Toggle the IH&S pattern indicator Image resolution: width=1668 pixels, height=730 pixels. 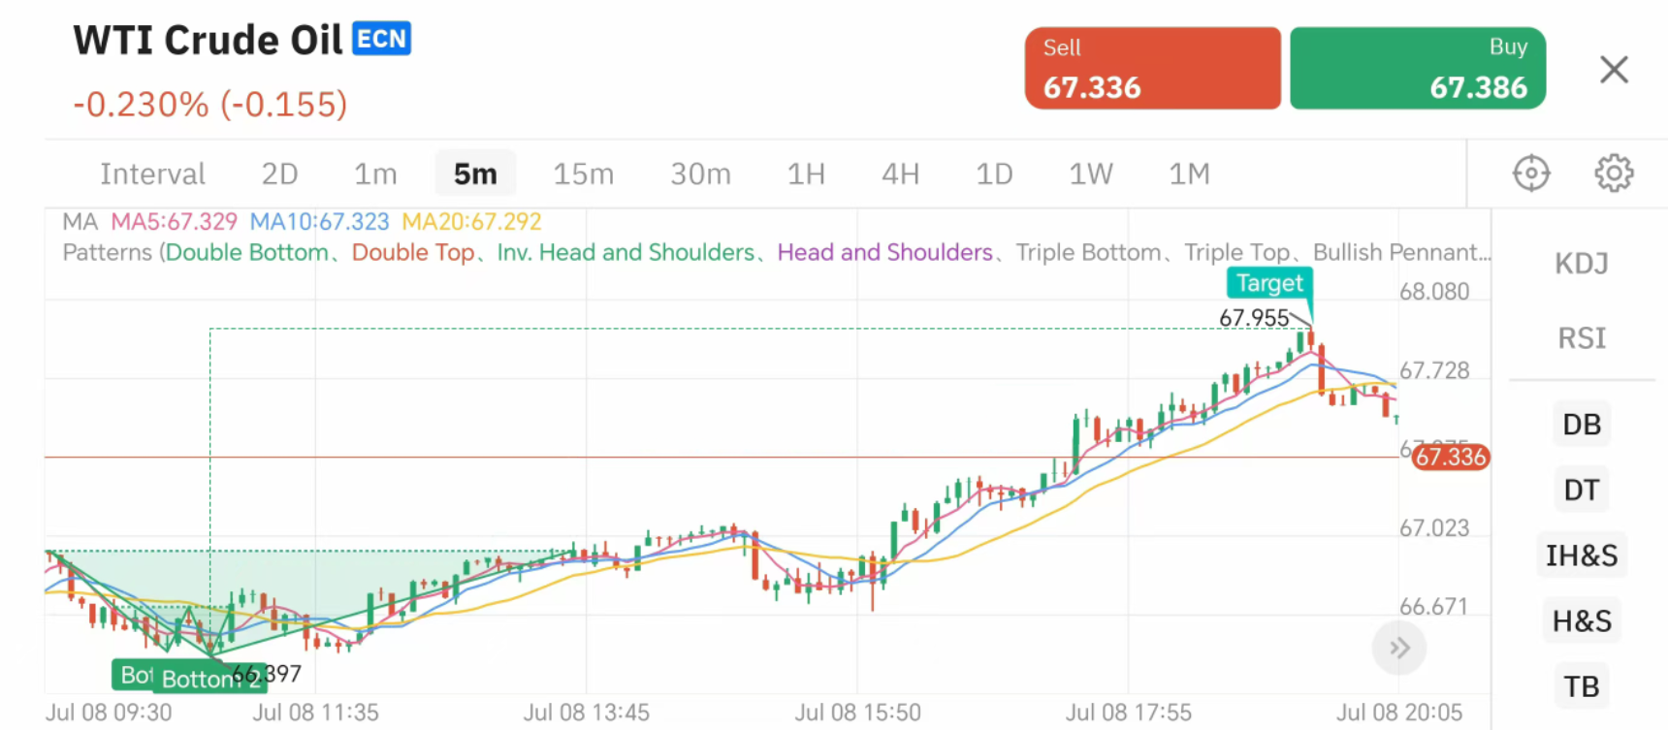point(1581,555)
